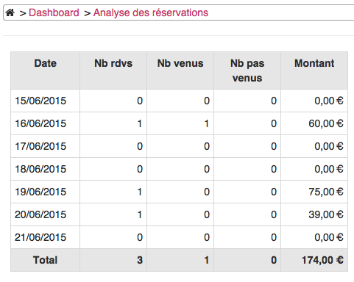Select the 15/06/2015 date cell
Image resolution: width=354 pixels, height=282 pixels.
pyautogui.click(x=46, y=101)
